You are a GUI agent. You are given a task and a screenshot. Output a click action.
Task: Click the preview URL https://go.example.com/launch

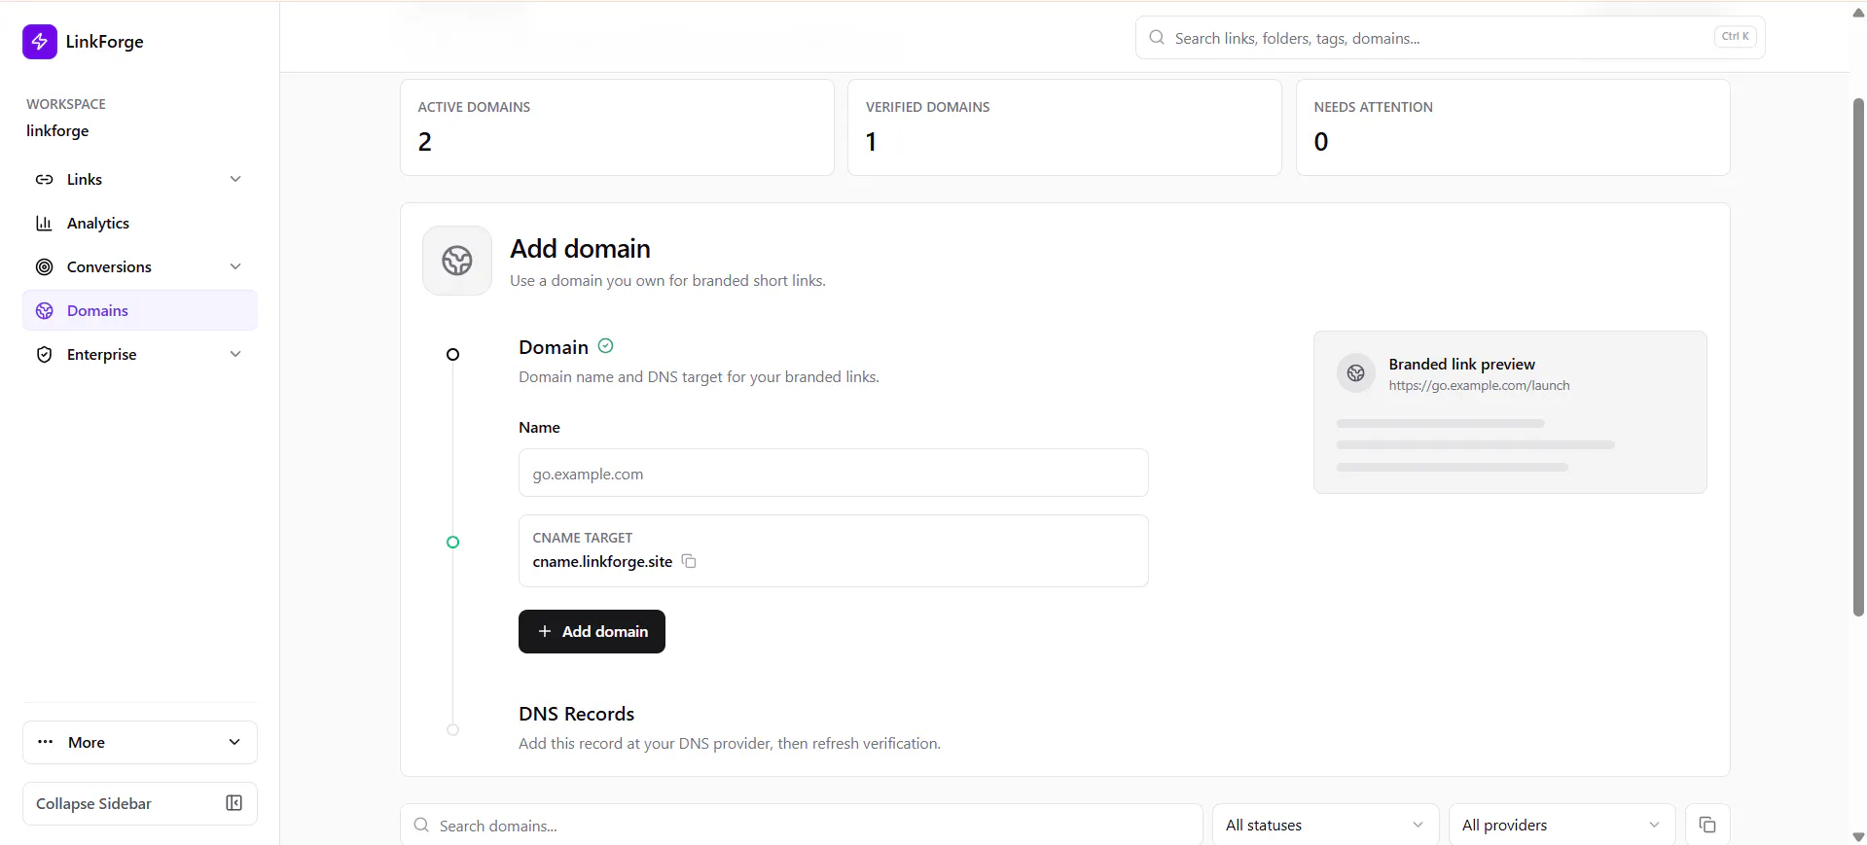click(1479, 386)
